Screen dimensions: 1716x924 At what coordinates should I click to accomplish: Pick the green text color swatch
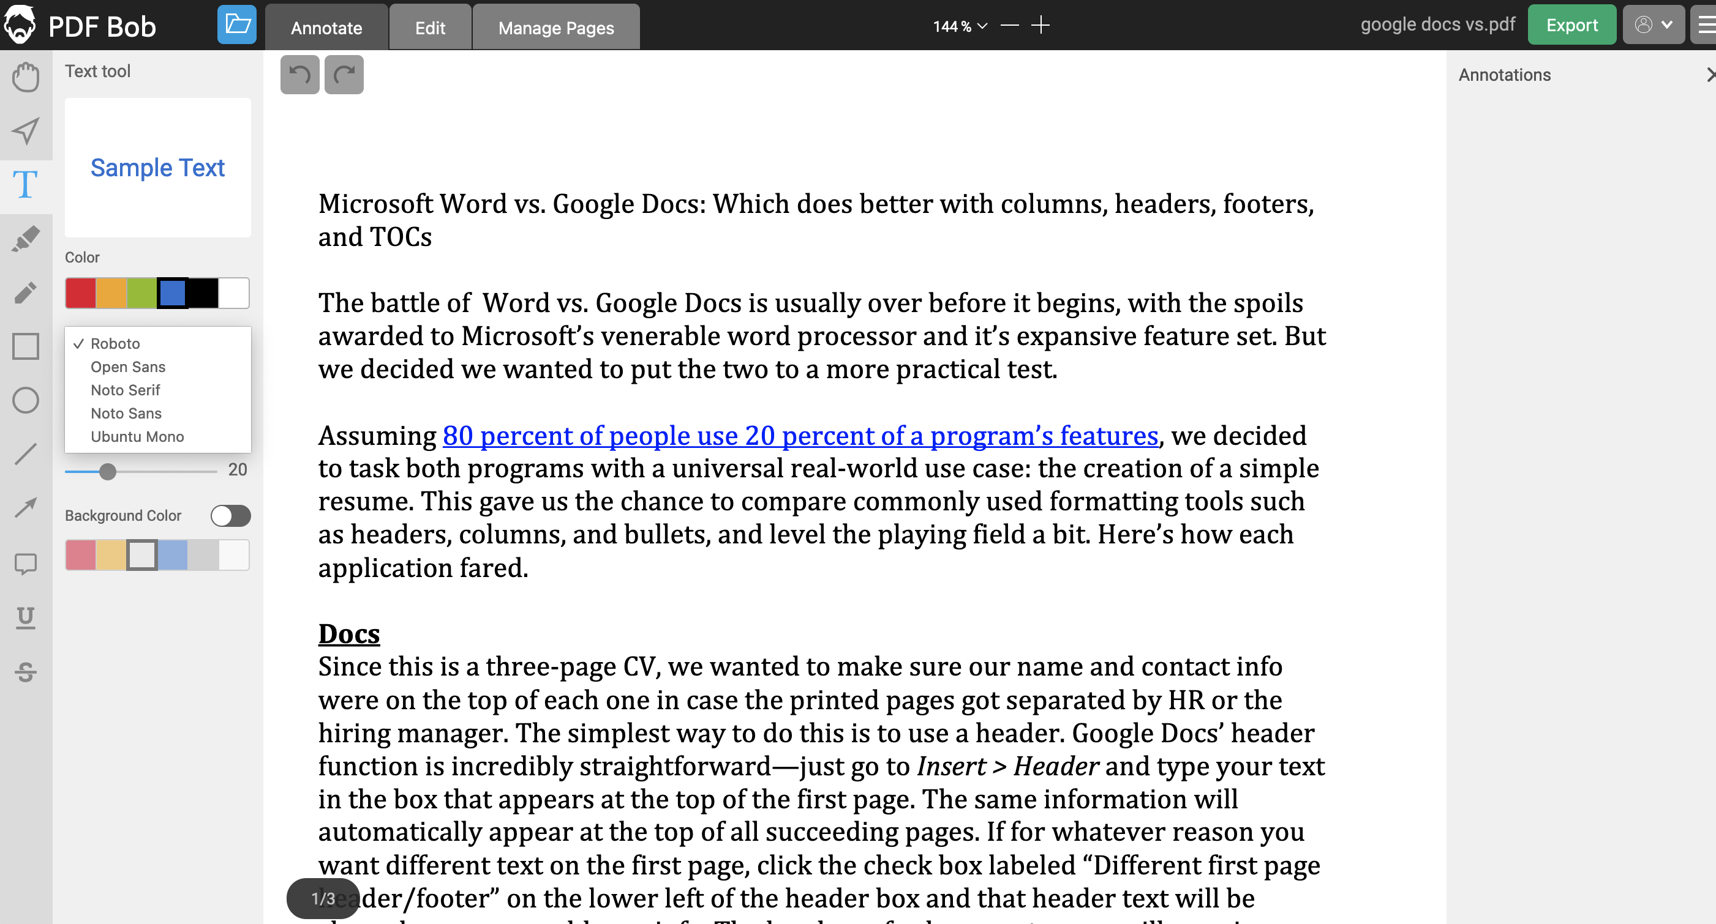[x=142, y=293]
